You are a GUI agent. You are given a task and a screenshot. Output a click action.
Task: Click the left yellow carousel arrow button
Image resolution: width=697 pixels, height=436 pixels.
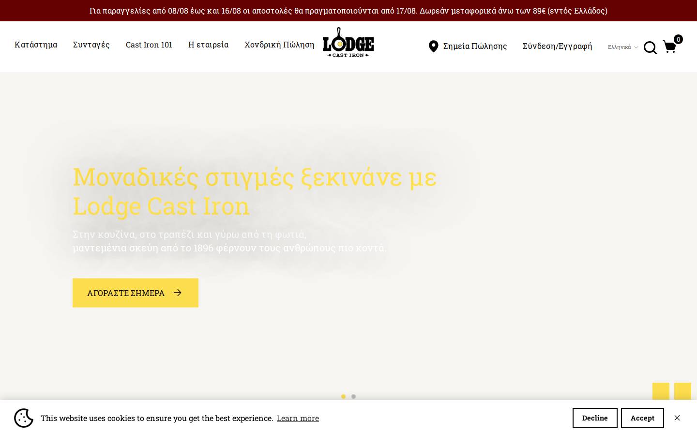661,391
